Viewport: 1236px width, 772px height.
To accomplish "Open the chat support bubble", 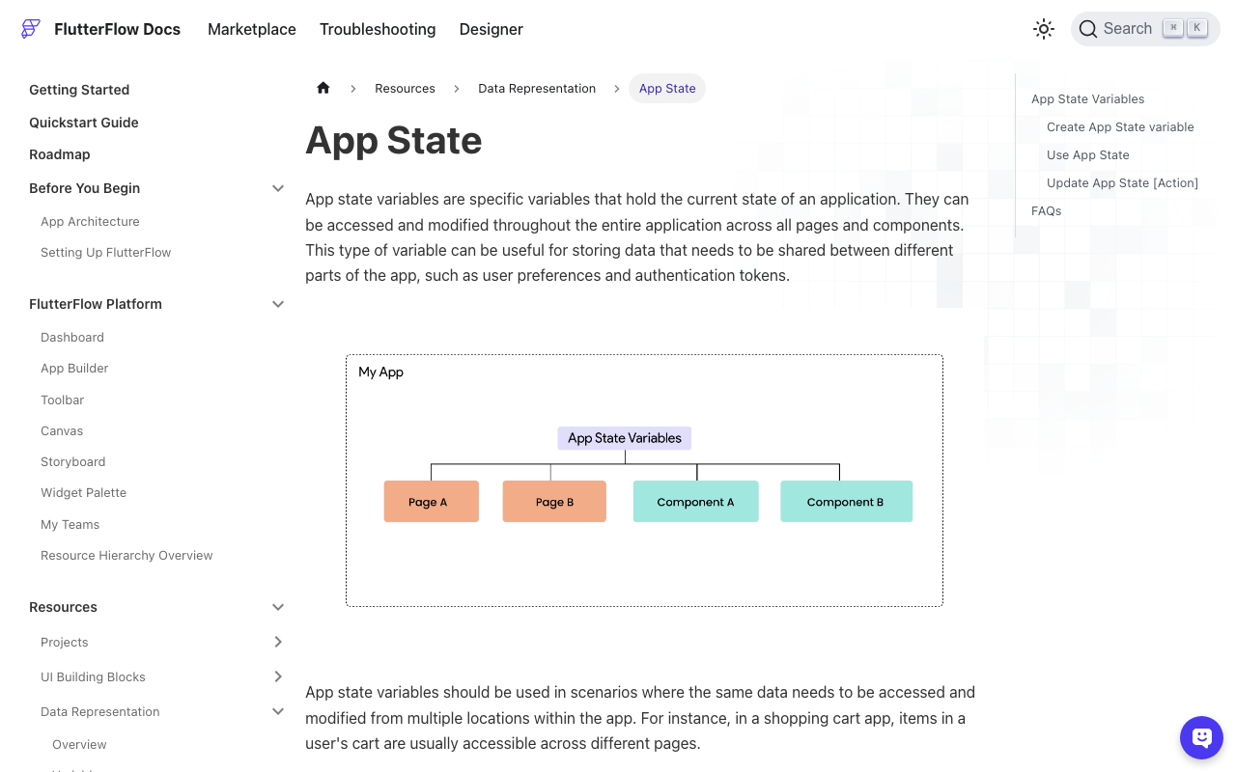I will point(1201,738).
